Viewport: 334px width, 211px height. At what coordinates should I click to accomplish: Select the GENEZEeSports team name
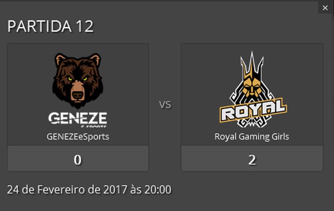click(x=78, y=136)
